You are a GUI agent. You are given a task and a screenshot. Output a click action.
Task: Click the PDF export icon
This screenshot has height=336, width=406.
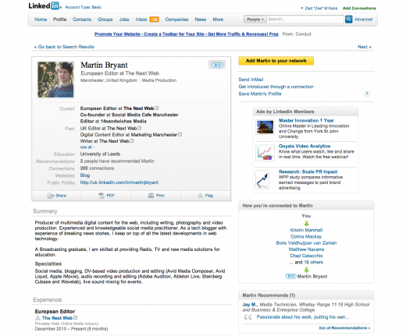click(x=101, y=196)
